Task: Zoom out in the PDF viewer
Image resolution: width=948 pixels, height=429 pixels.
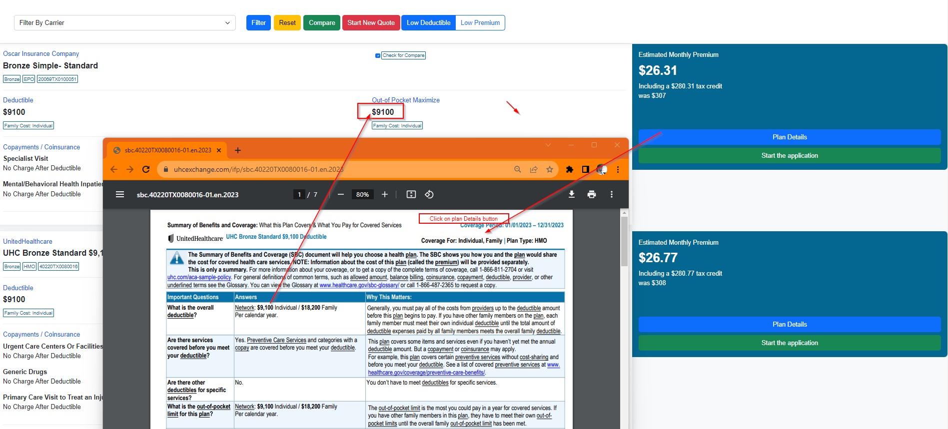Action: [x=341, y=194]
